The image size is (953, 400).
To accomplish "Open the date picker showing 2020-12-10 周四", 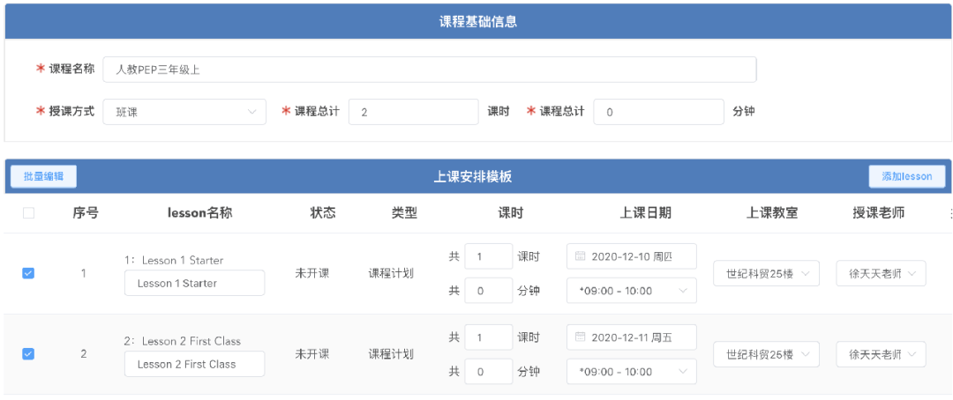I will coord(632,256).
